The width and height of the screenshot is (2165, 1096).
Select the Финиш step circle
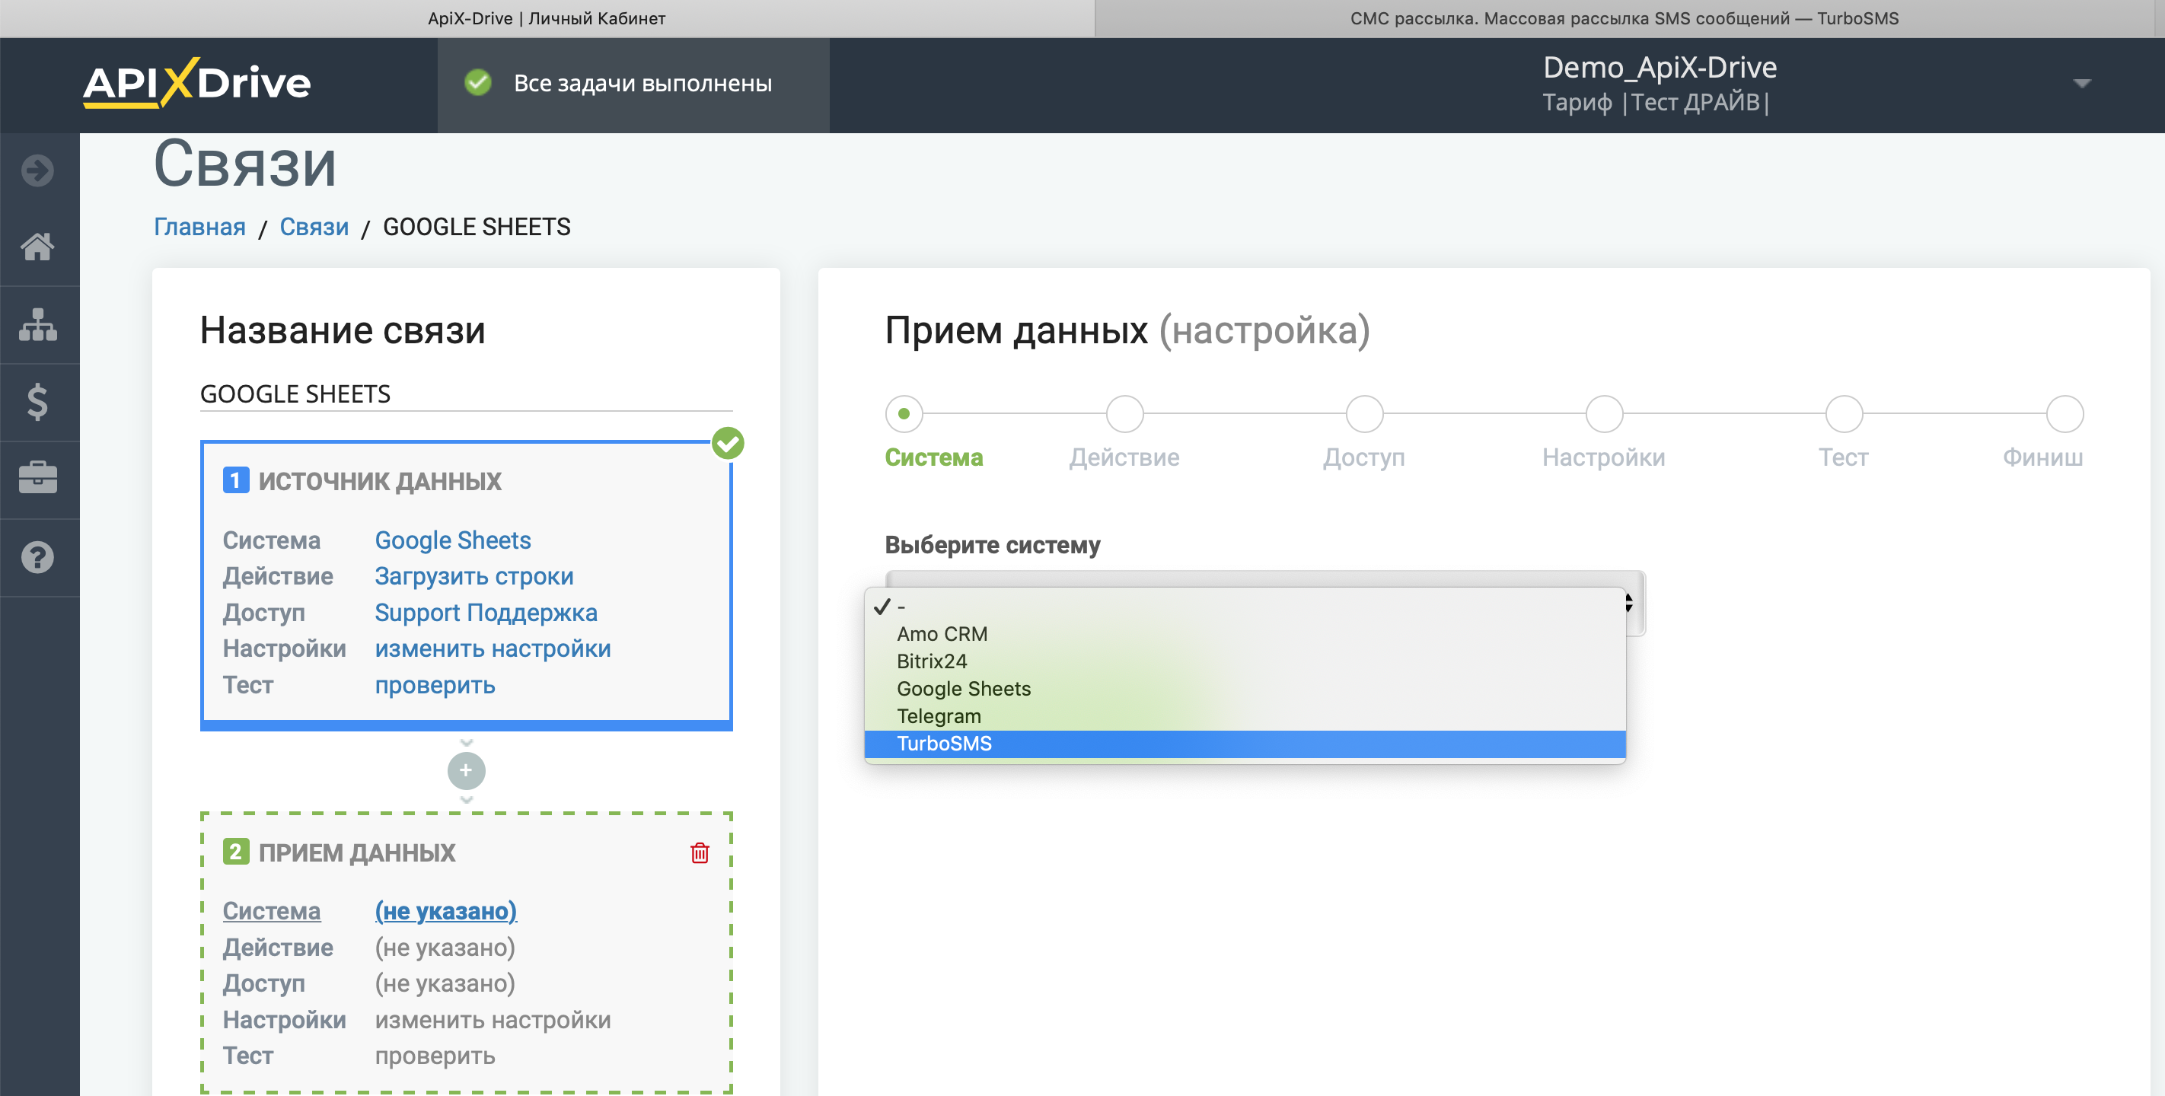tap(2065, 413)
